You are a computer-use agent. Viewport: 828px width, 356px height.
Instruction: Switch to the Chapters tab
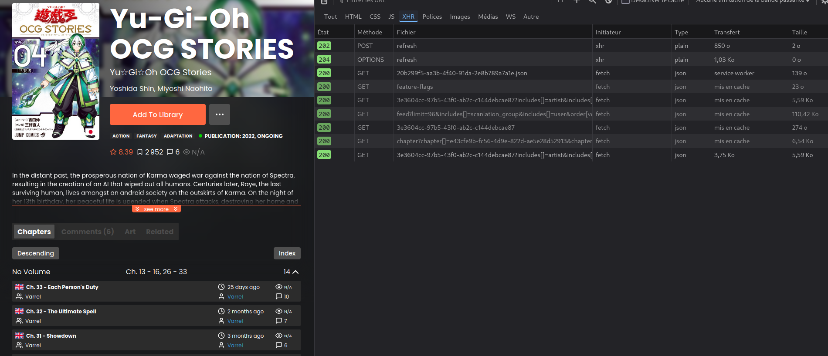point(34,232)
